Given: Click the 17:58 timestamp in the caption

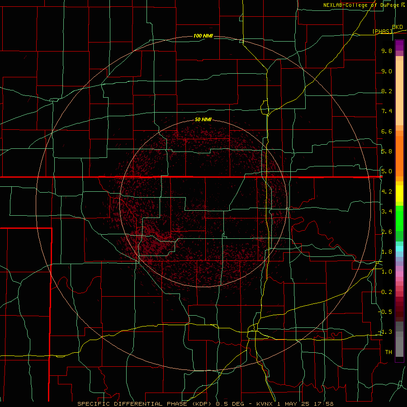Looking at the screenshot, I should click(x=324, y=404).
